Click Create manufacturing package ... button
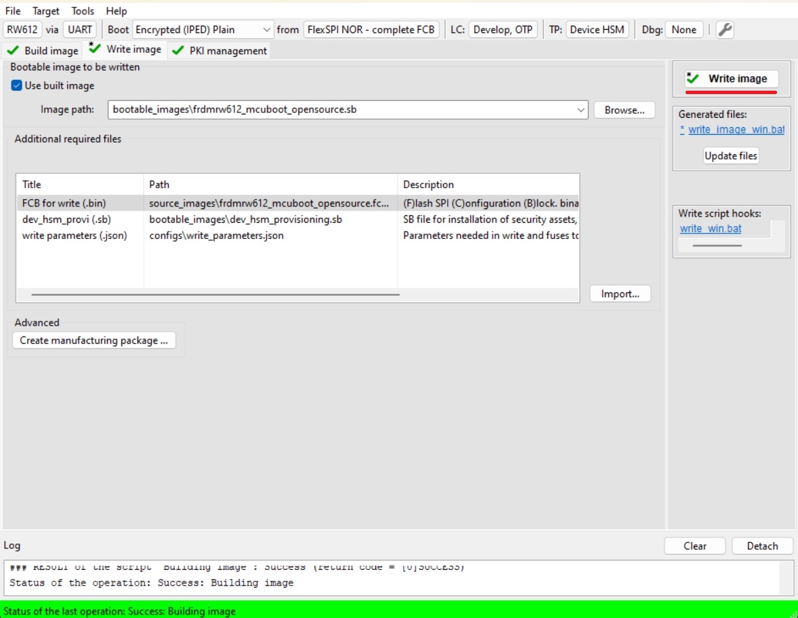 (93, 340)
